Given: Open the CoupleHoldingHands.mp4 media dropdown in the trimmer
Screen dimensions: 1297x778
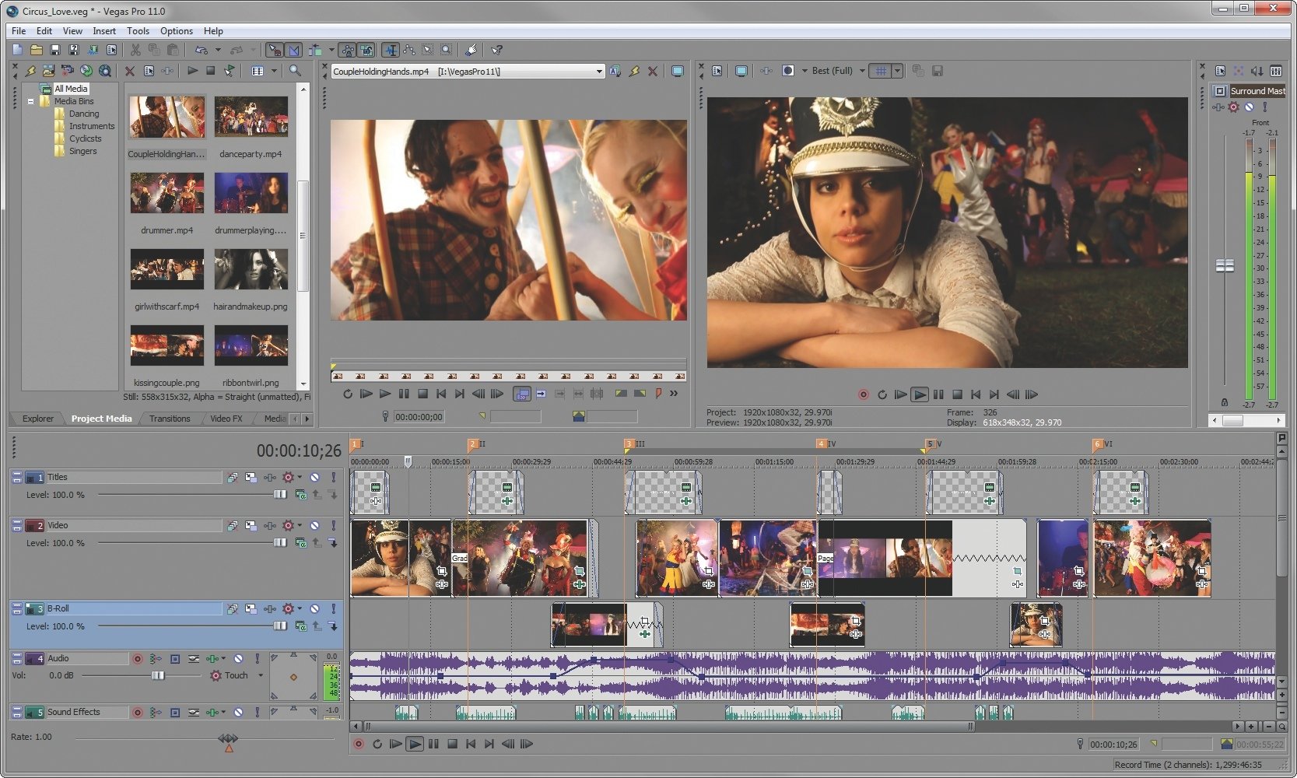Looking at the screenshot, I should [x=599, y=70].
